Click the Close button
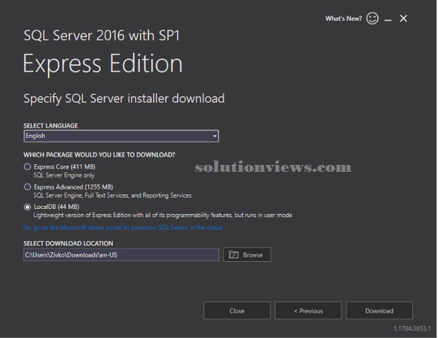 pos(237,310)
